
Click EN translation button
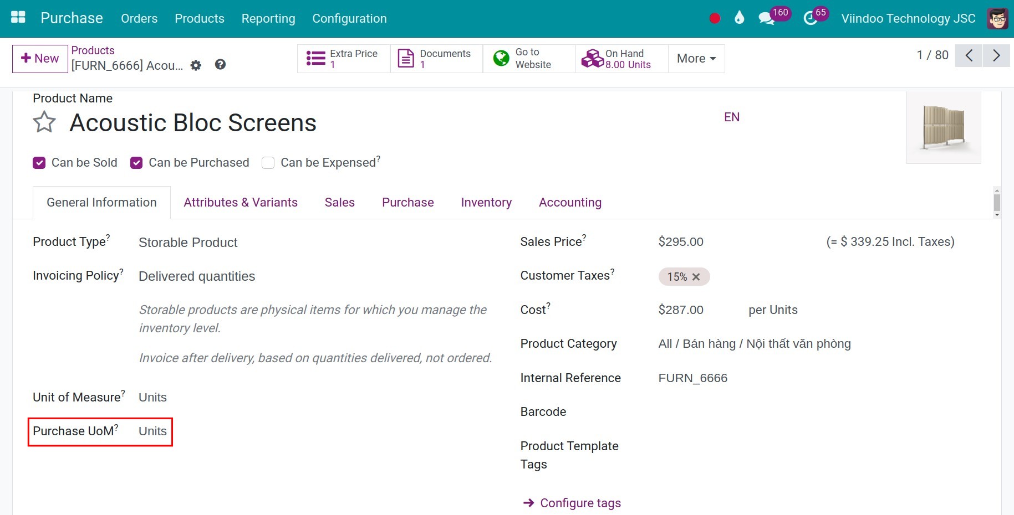pyautogui.click(x=732, y=117)
